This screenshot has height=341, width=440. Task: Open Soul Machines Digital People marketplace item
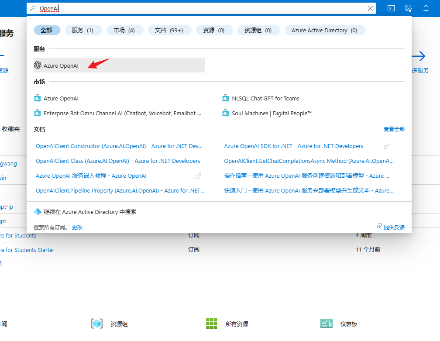(x=272, y=114)
